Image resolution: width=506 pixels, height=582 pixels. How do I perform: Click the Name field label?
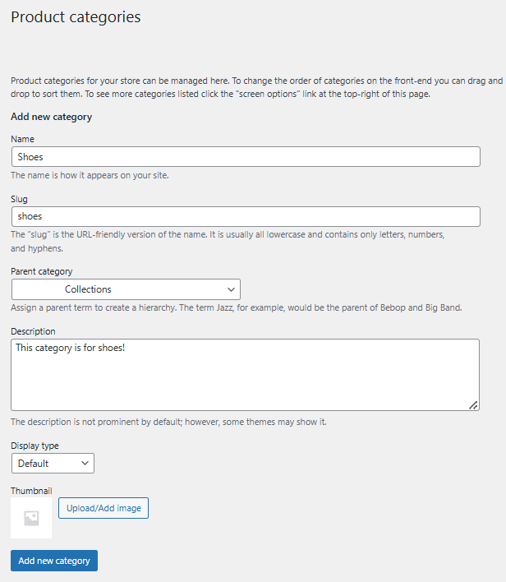pyautogui.click(x=22, y=140)
